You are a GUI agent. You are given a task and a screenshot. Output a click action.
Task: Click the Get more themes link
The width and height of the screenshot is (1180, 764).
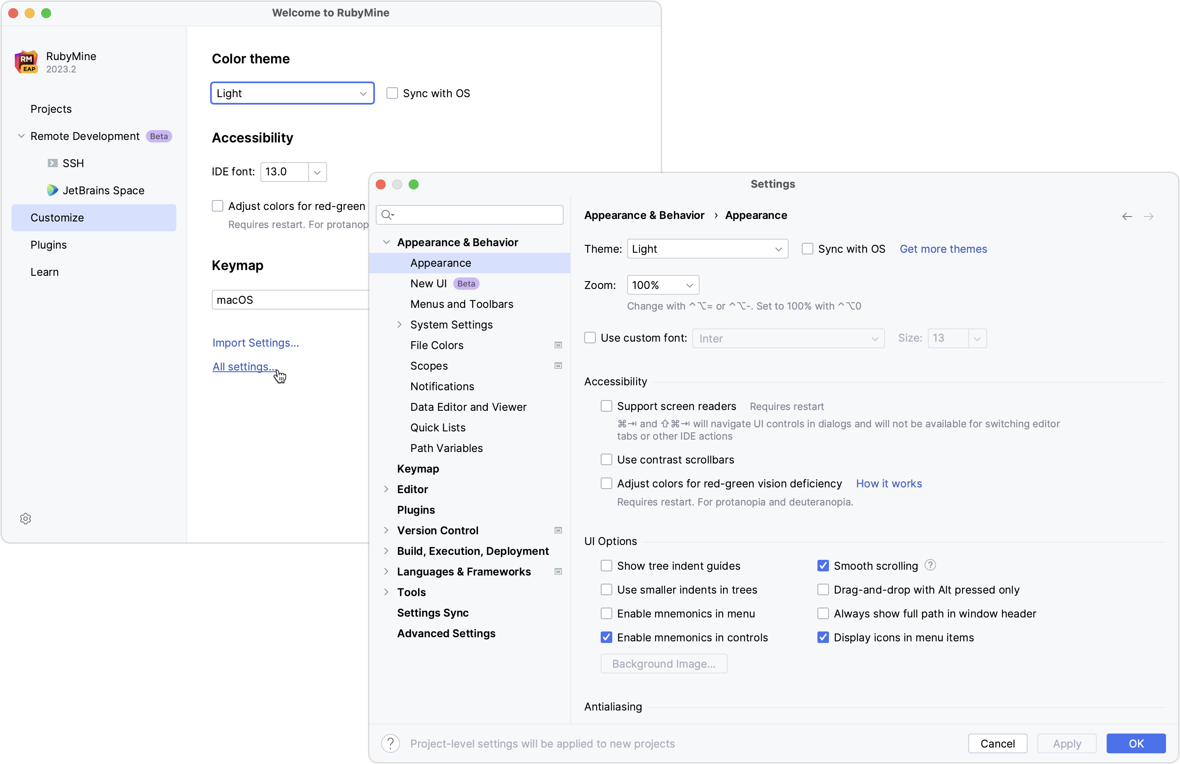click(x=944, y=249)
